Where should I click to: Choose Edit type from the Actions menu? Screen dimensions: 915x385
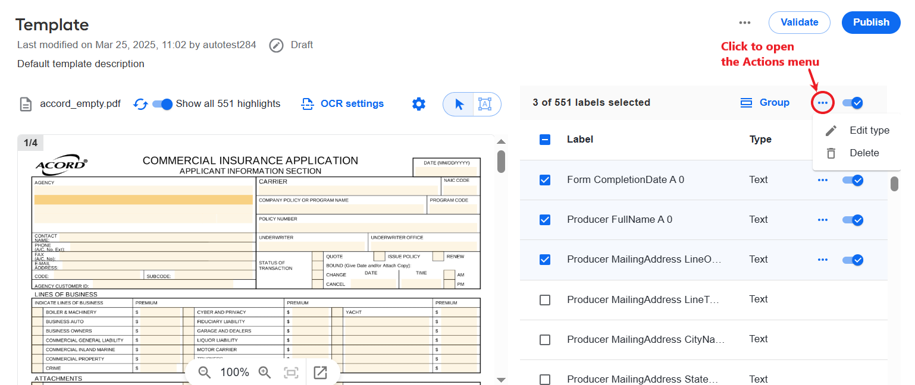pyautogui.click(x=857, y=131)
